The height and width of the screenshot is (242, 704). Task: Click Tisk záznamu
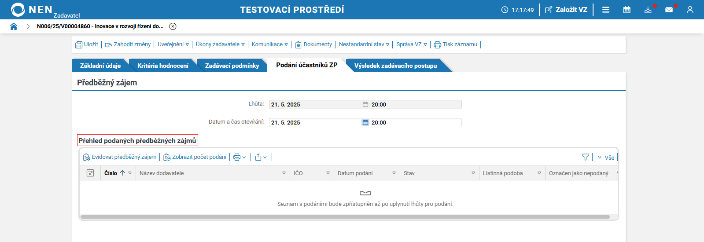[x=456, y=44]
